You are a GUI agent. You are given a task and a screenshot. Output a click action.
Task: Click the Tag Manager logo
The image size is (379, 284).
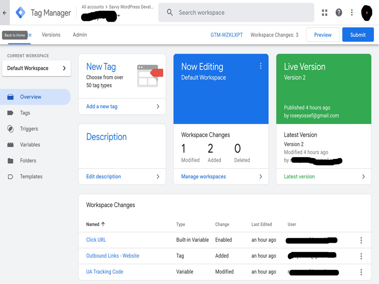click(x=20, y=12)
